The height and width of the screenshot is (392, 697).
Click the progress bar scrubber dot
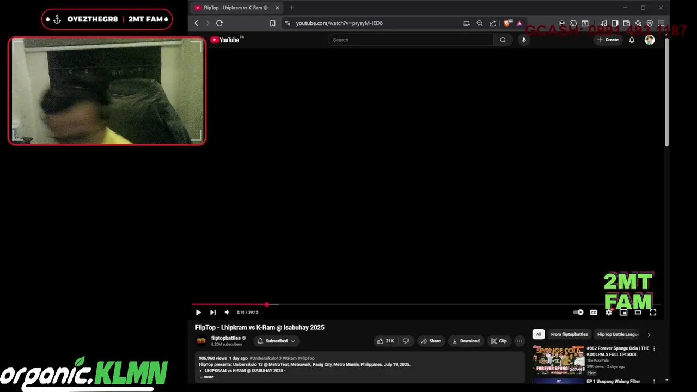[x=267, y=304]
